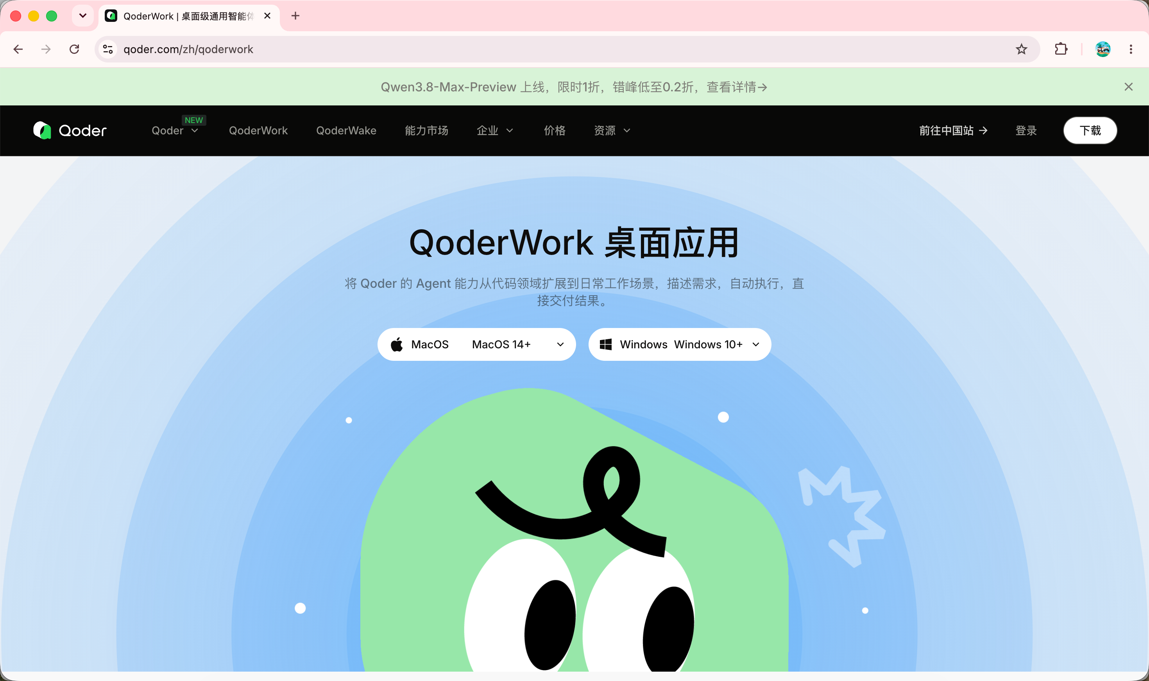Image resolution: width=1149 pixels, height=681 pixels.
Task: Dismiss the Qwen3.8-Max-Preview announcement banner
Action: [1128, 87]
